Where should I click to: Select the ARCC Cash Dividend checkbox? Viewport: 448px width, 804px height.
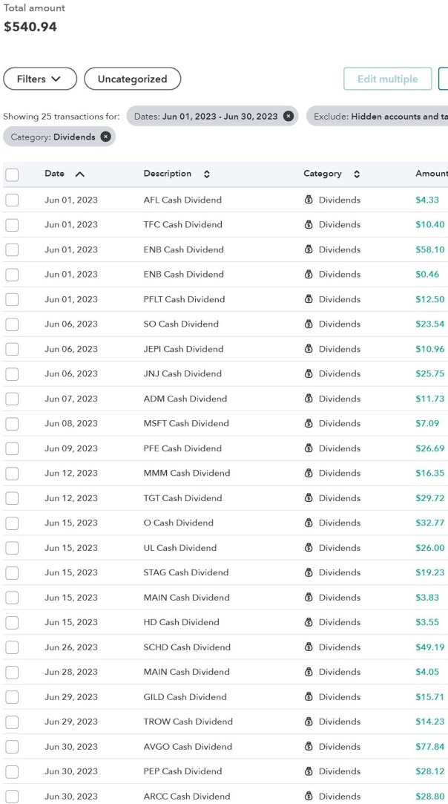(12, 797)
